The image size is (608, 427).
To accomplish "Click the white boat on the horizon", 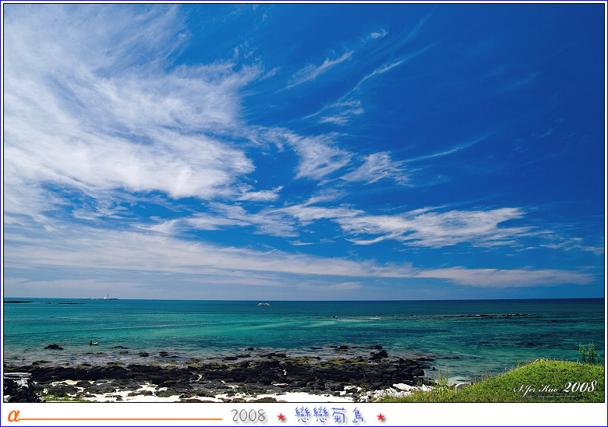I will tap(263, 304).
